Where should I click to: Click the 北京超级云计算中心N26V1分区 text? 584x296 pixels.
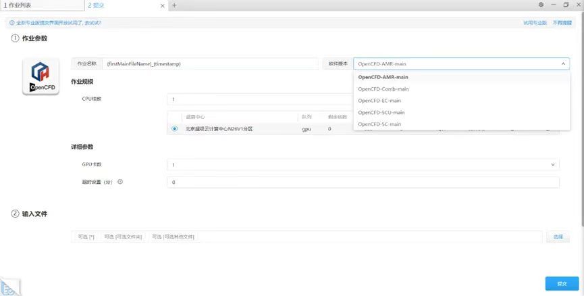219,128
